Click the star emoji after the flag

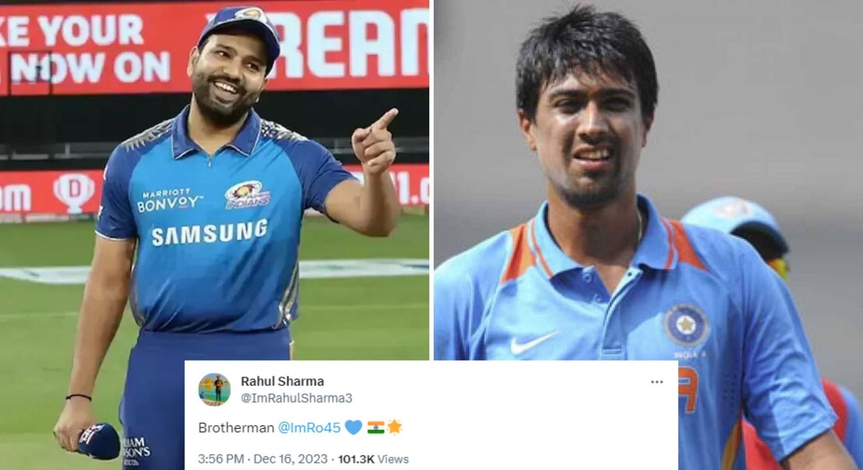pyautogui.click(x=394, y=427)
